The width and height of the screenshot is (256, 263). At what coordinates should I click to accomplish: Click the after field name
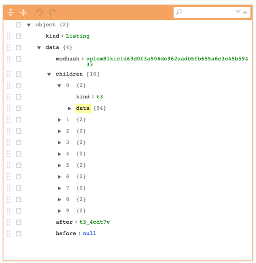coord(64,222)
